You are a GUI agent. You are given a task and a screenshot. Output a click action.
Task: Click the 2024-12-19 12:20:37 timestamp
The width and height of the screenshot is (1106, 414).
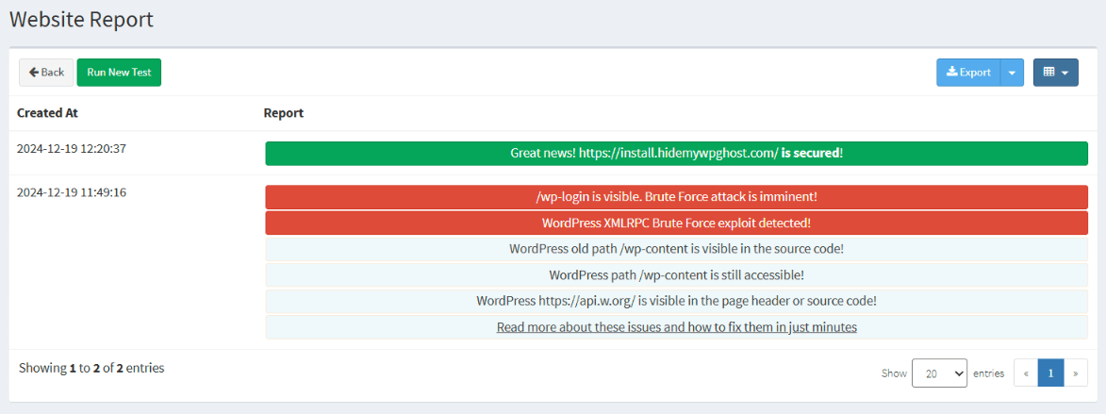pos(72,148)
